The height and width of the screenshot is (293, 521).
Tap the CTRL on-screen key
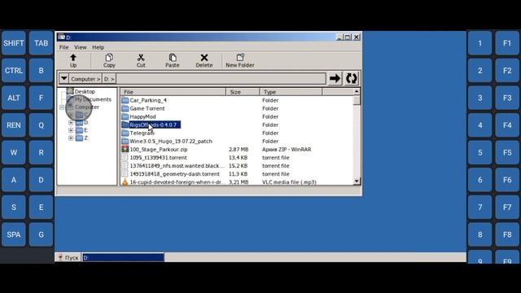tap(14, 71)
